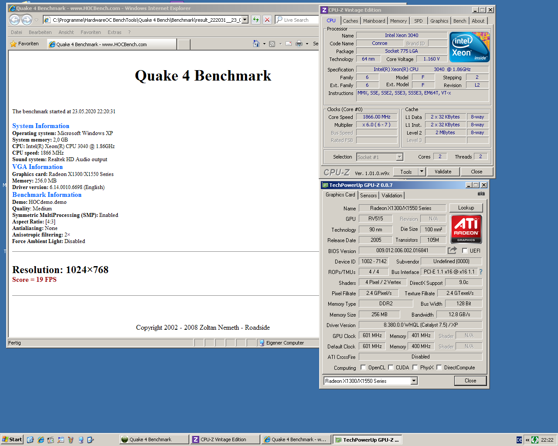Toggle the OpenCL checkbox

click(363, 367)
